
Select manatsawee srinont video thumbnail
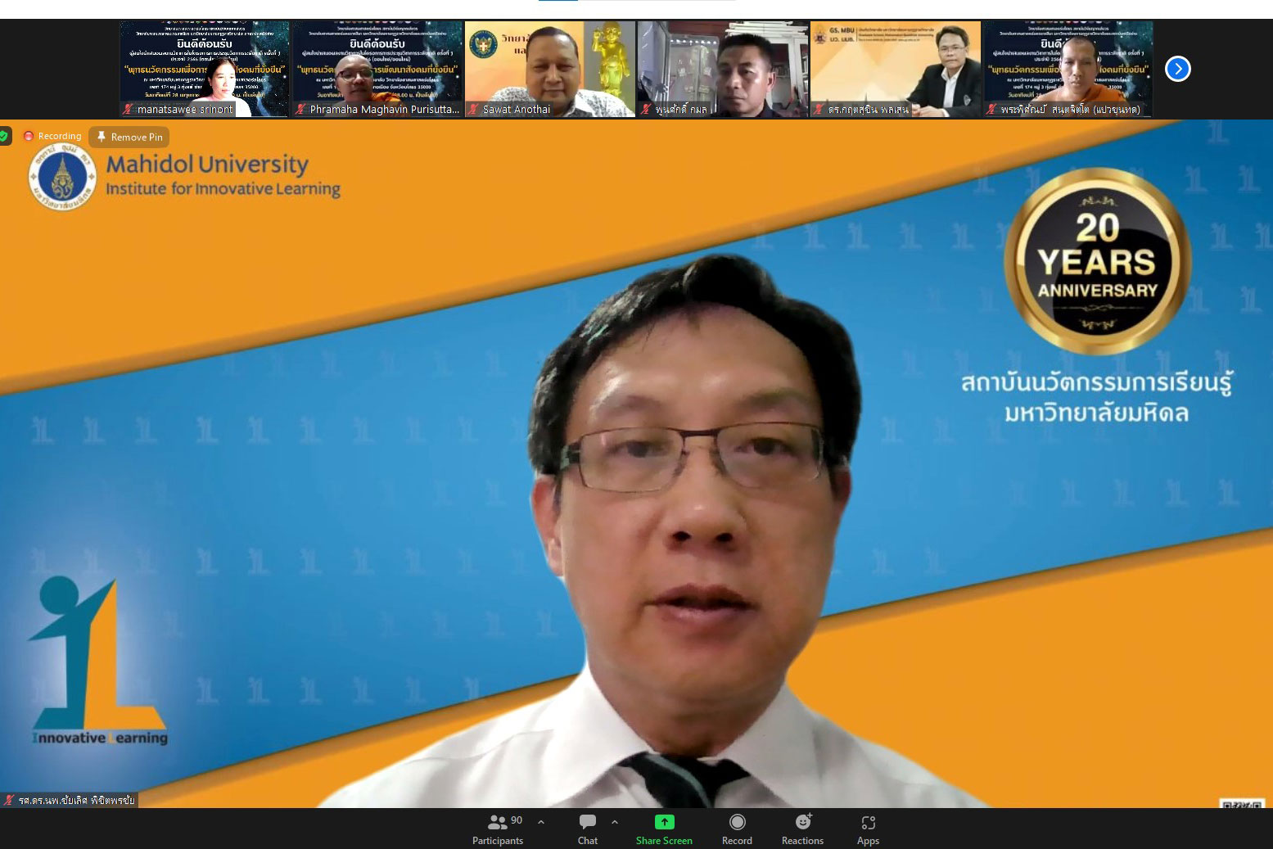point(205,69)
